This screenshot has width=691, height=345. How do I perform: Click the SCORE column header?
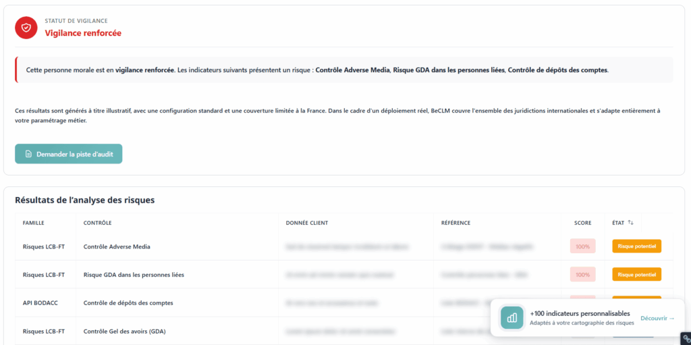582,223
